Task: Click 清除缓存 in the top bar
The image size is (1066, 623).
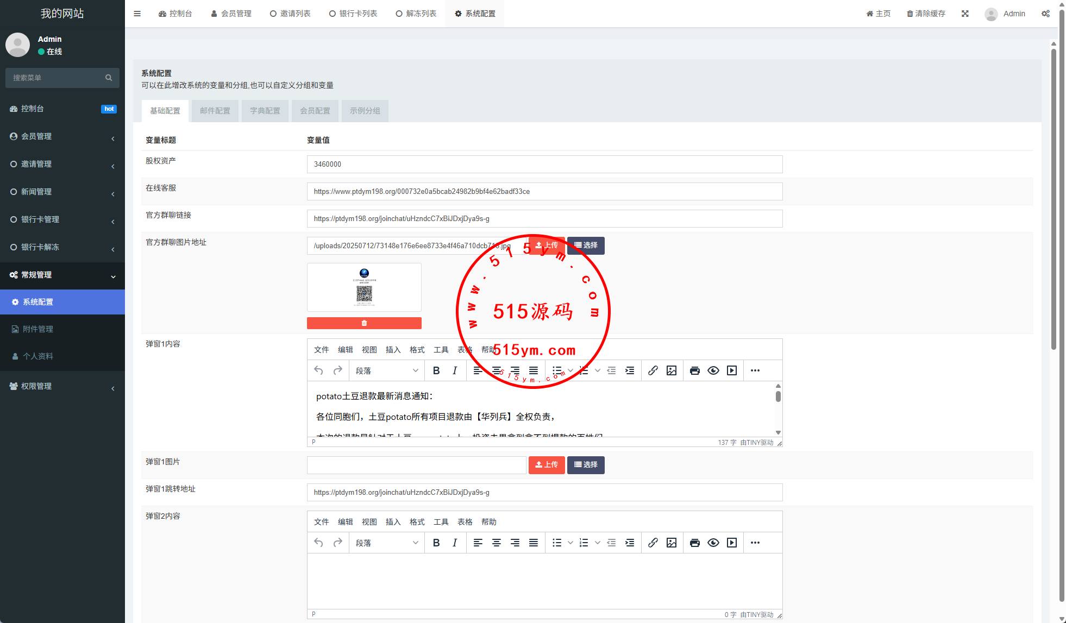Action: (x=926, y=14)
